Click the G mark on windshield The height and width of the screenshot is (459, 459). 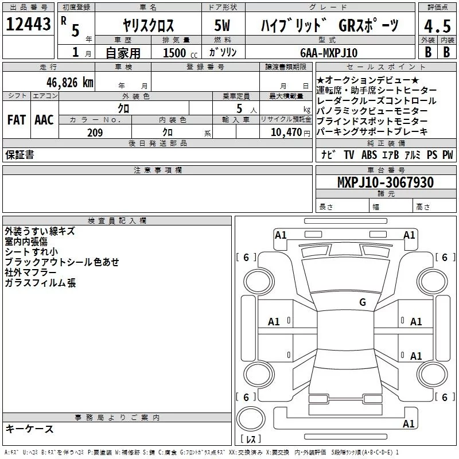click(x=363, y=302)
